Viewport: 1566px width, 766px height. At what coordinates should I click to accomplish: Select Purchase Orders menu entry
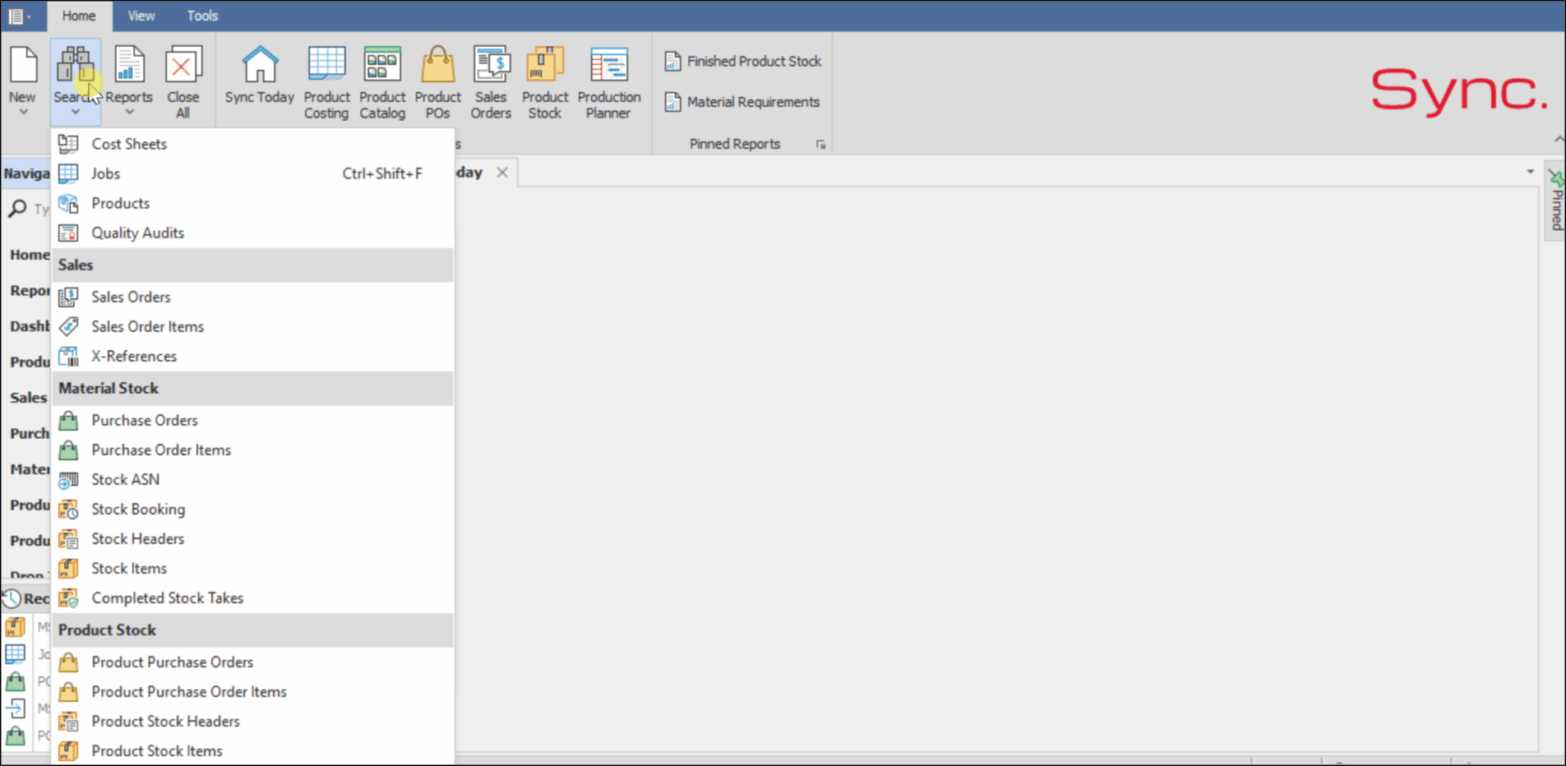[x=252, y=420]
